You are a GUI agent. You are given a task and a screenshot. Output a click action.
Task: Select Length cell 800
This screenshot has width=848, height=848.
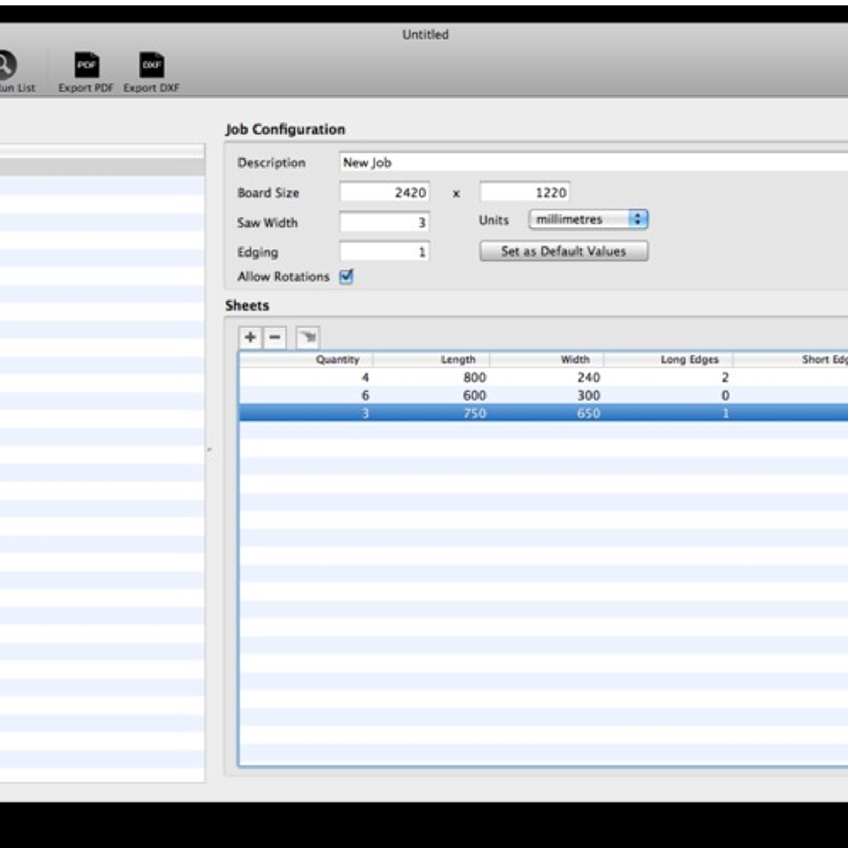[474, 377]
